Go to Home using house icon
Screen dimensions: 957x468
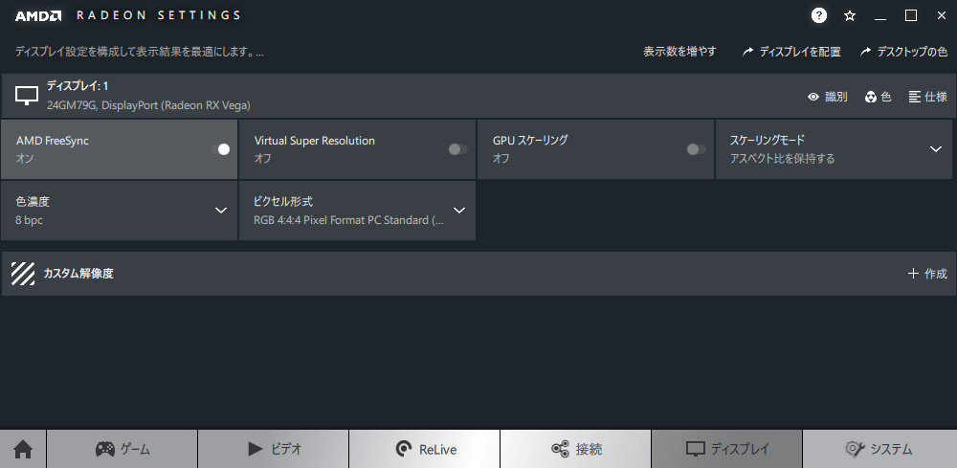tap(23, 449)
